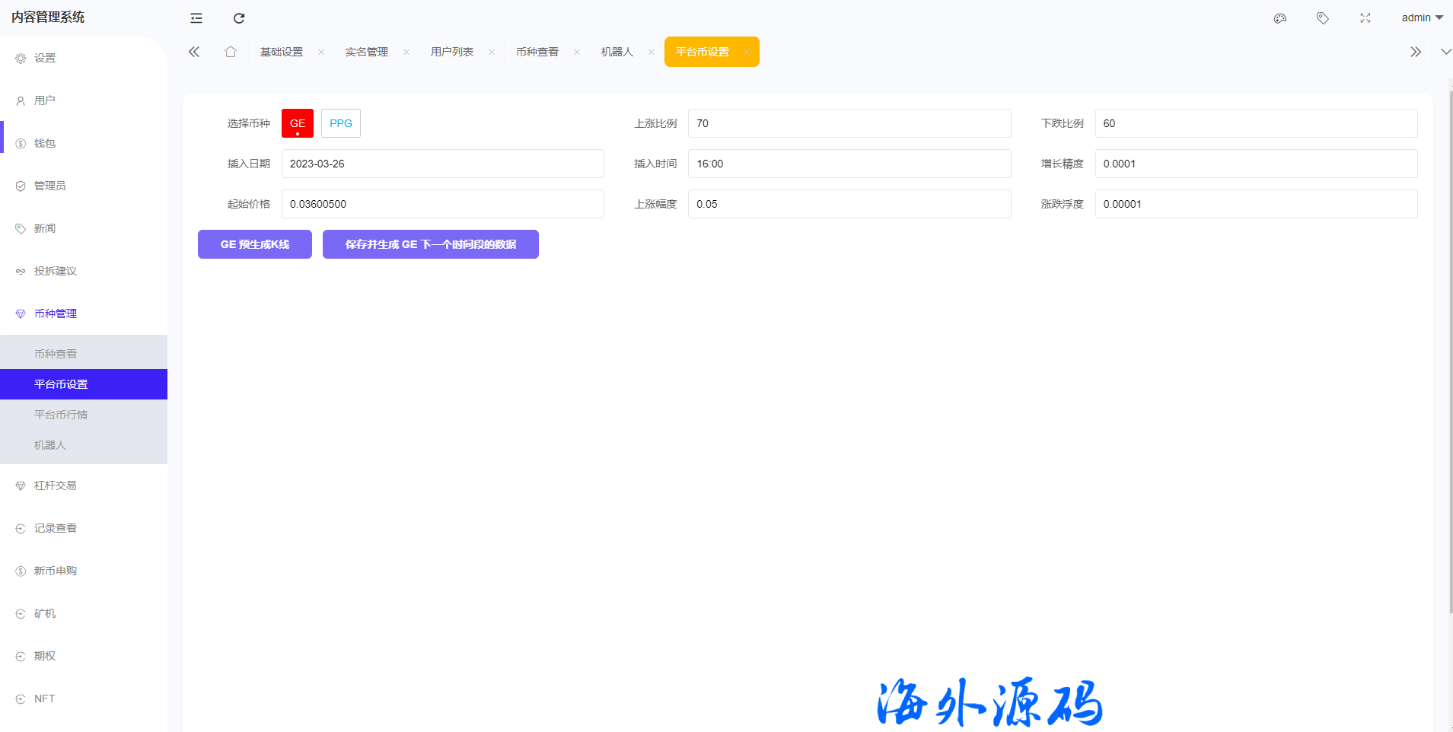Open the admin user dropdown

(x=1422, y=18)
